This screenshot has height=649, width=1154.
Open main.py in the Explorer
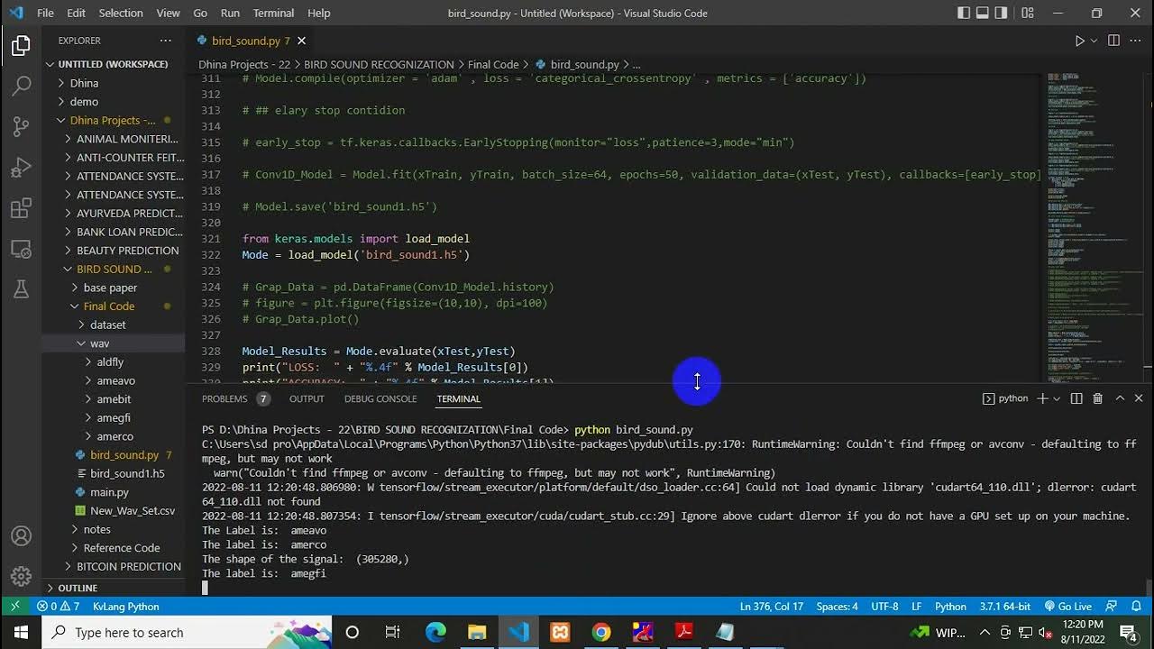pos(109,492)
